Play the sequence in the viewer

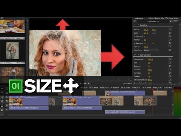click(x=81, y=83)
